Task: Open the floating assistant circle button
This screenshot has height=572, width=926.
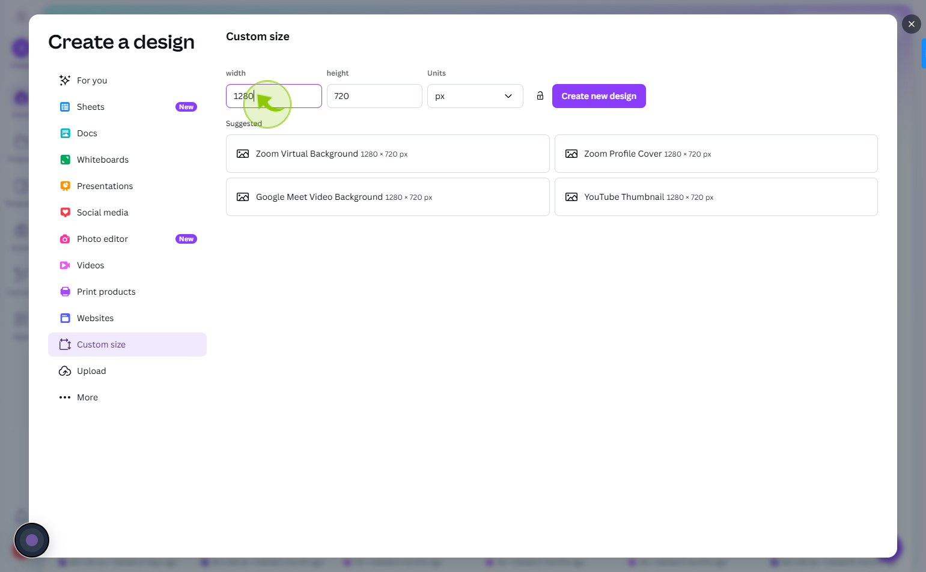Action: [32, 540]
